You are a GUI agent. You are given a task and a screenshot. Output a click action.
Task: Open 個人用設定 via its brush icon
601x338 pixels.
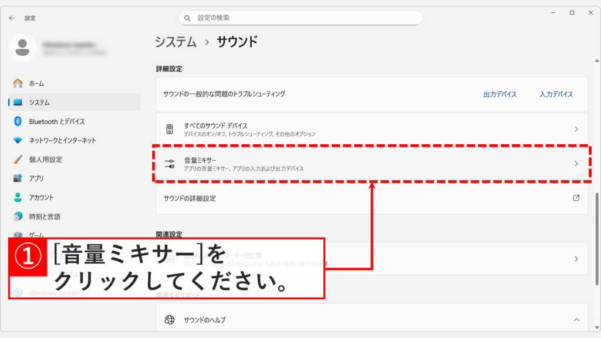(17, 160)
